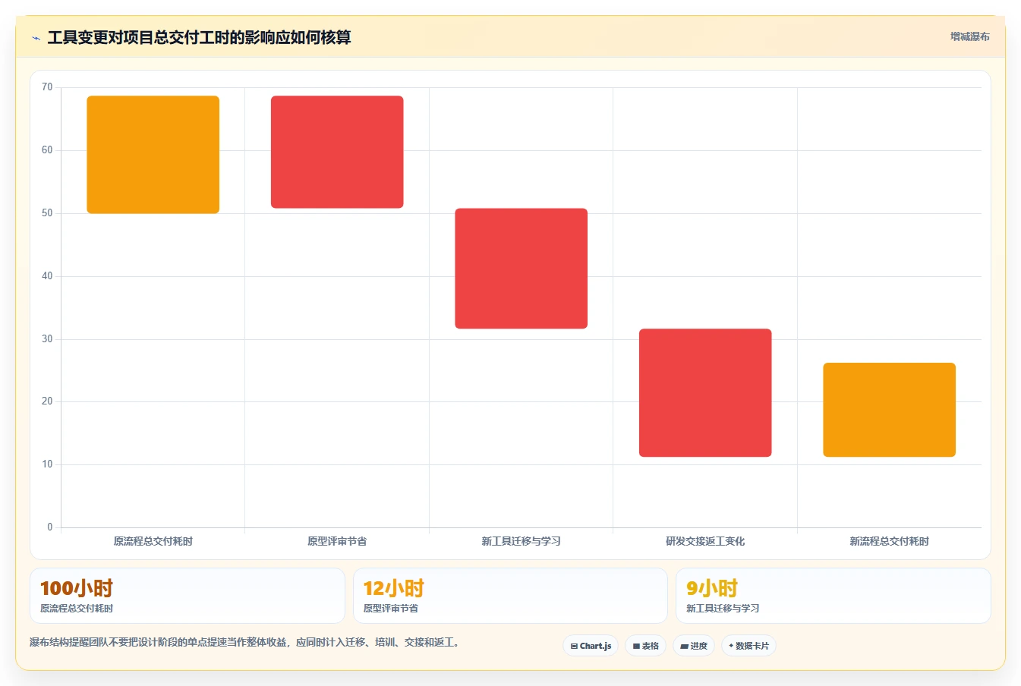Click the y-axis value 50
This screenshot has height=686, width=1021.
[47, 213]
